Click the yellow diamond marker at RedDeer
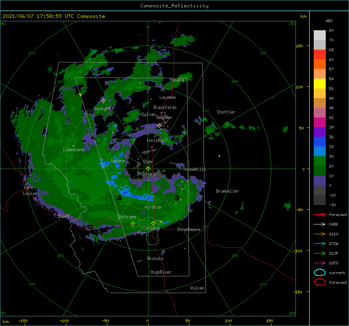 (159, 126)
